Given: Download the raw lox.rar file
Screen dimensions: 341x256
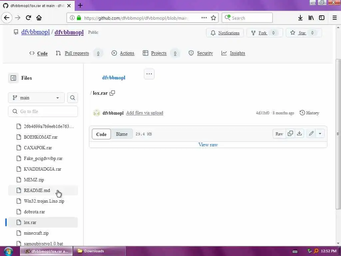Looking at the screenshot, I should click(299, 134).
